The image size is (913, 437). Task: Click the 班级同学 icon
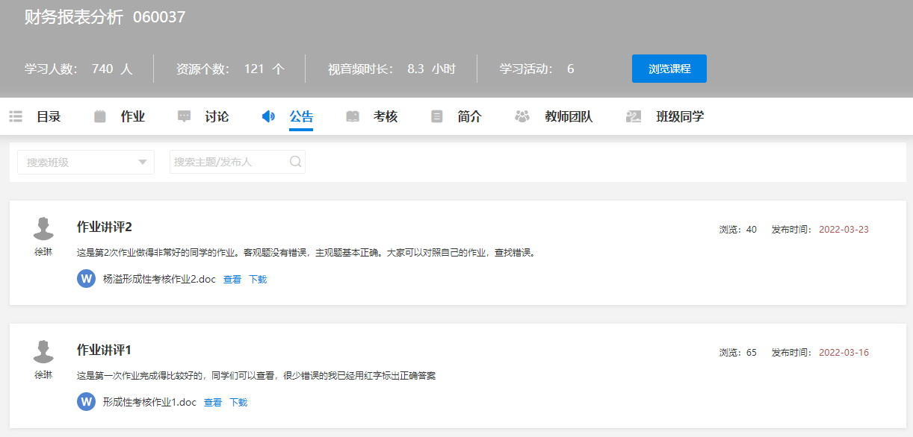pos(634,116)
